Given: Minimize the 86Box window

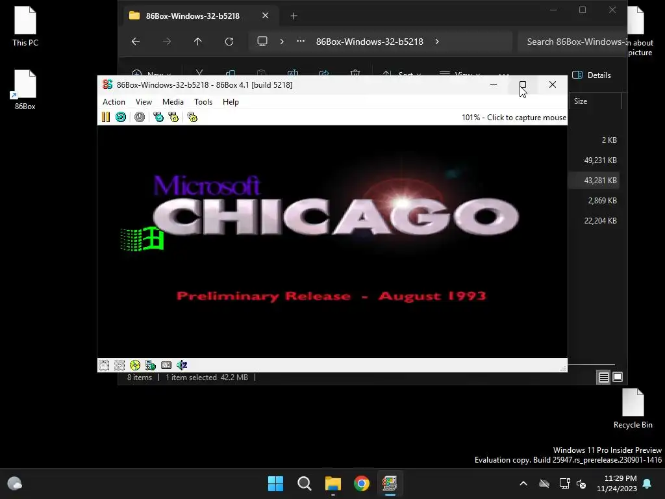Looking at the screenshot, I should [494, 85].
